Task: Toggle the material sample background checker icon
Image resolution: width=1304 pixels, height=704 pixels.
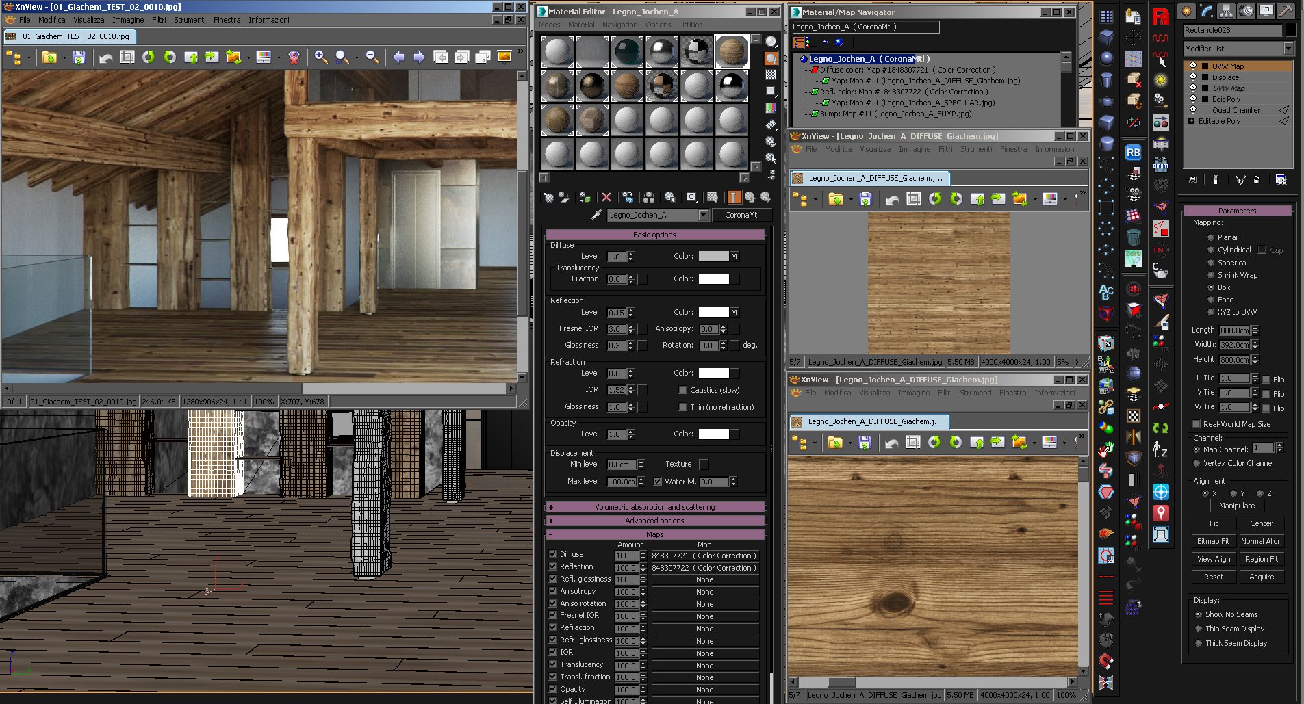Action: 771,75
